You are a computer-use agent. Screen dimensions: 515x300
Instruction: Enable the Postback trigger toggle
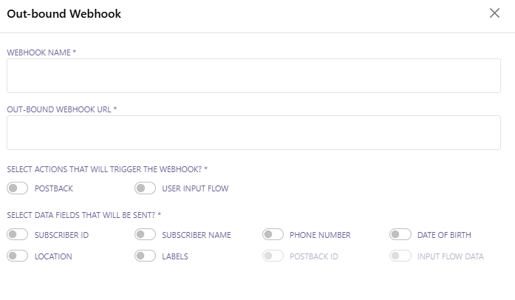(17, 188)
